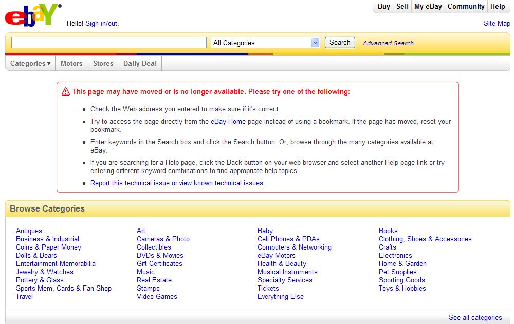Click See all categories link
Viewport: 514px width, 324px height.
475,318
